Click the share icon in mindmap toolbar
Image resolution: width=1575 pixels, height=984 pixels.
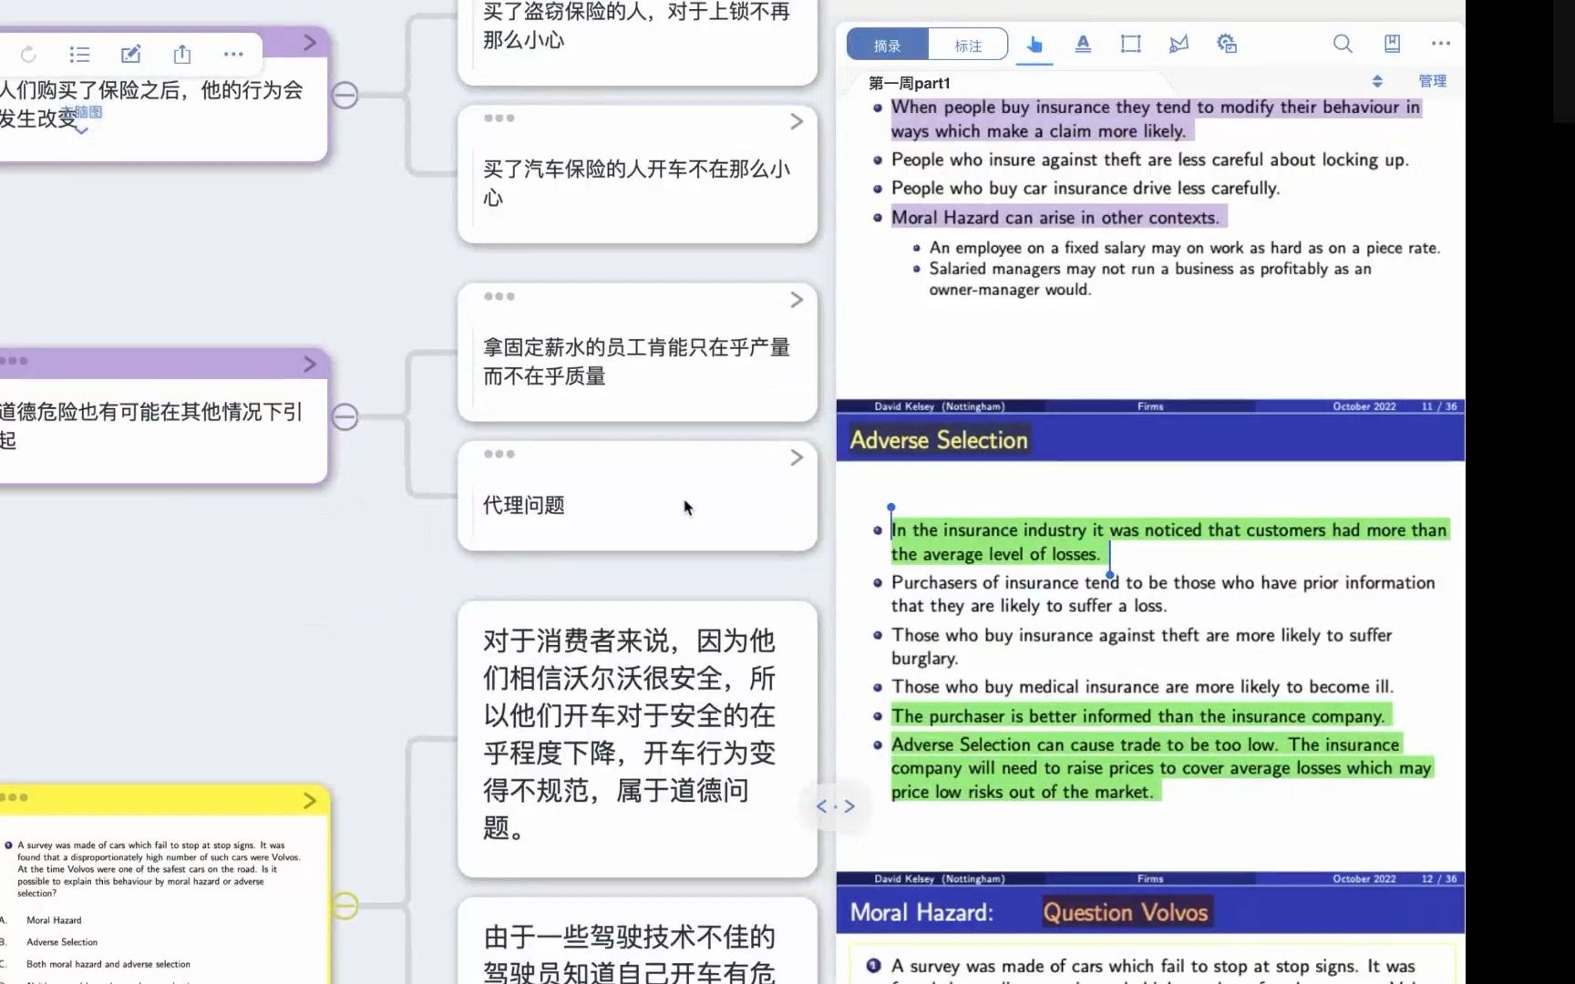[182, 55]
